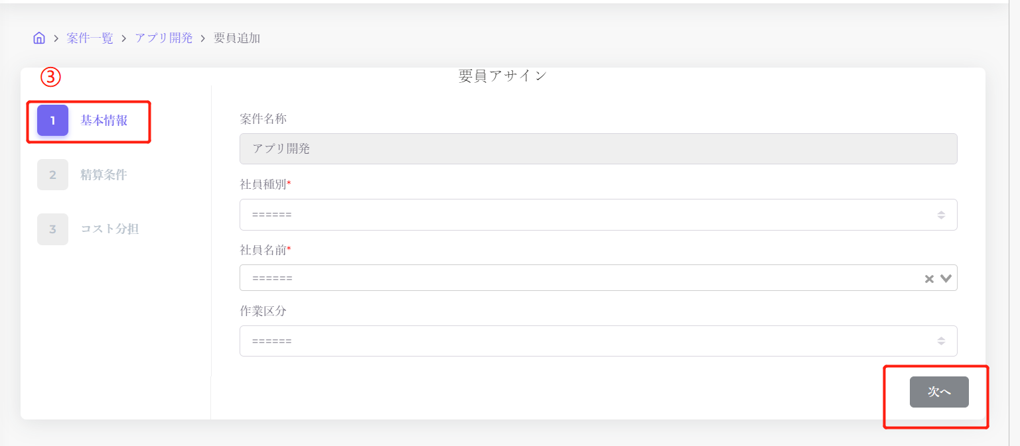Click the 作業区分 stepper arrows icon

[941, 341]
